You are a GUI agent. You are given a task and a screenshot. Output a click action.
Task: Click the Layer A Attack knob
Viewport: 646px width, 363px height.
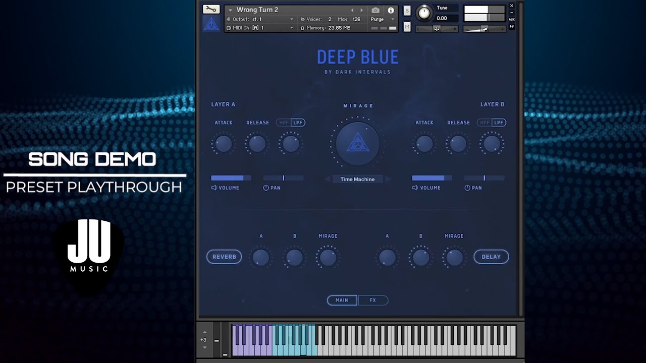(x=224, y=144)
